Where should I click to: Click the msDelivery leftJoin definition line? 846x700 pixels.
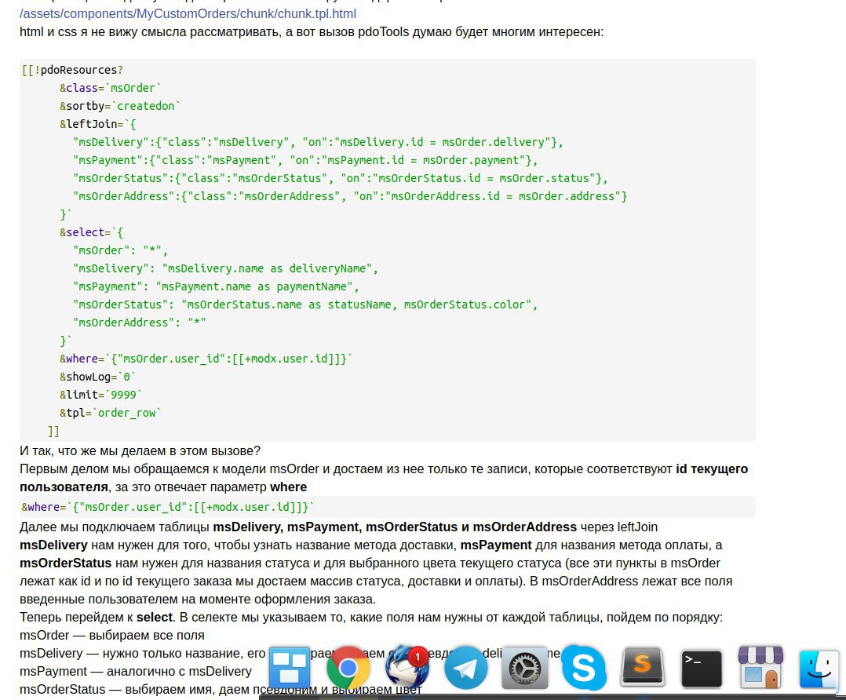(x=318, y=142)
